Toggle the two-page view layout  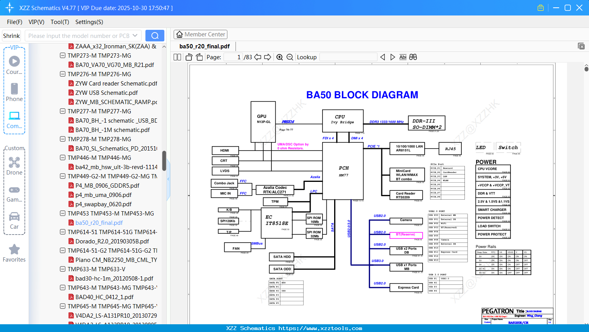tap(177, 57)
